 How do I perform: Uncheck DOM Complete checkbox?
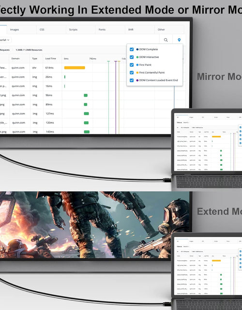[x=132, y=49]
